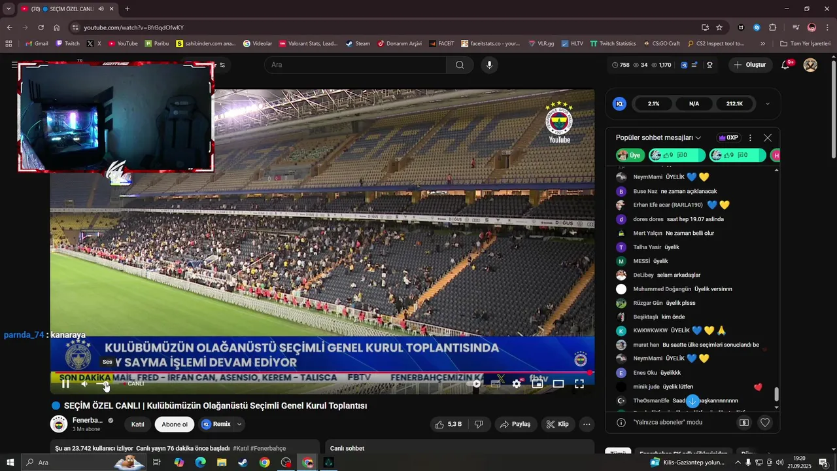837x471 pixels.
Task: Click the vidIQ logo in the top stats bar
Action: (x=684, y=65)
